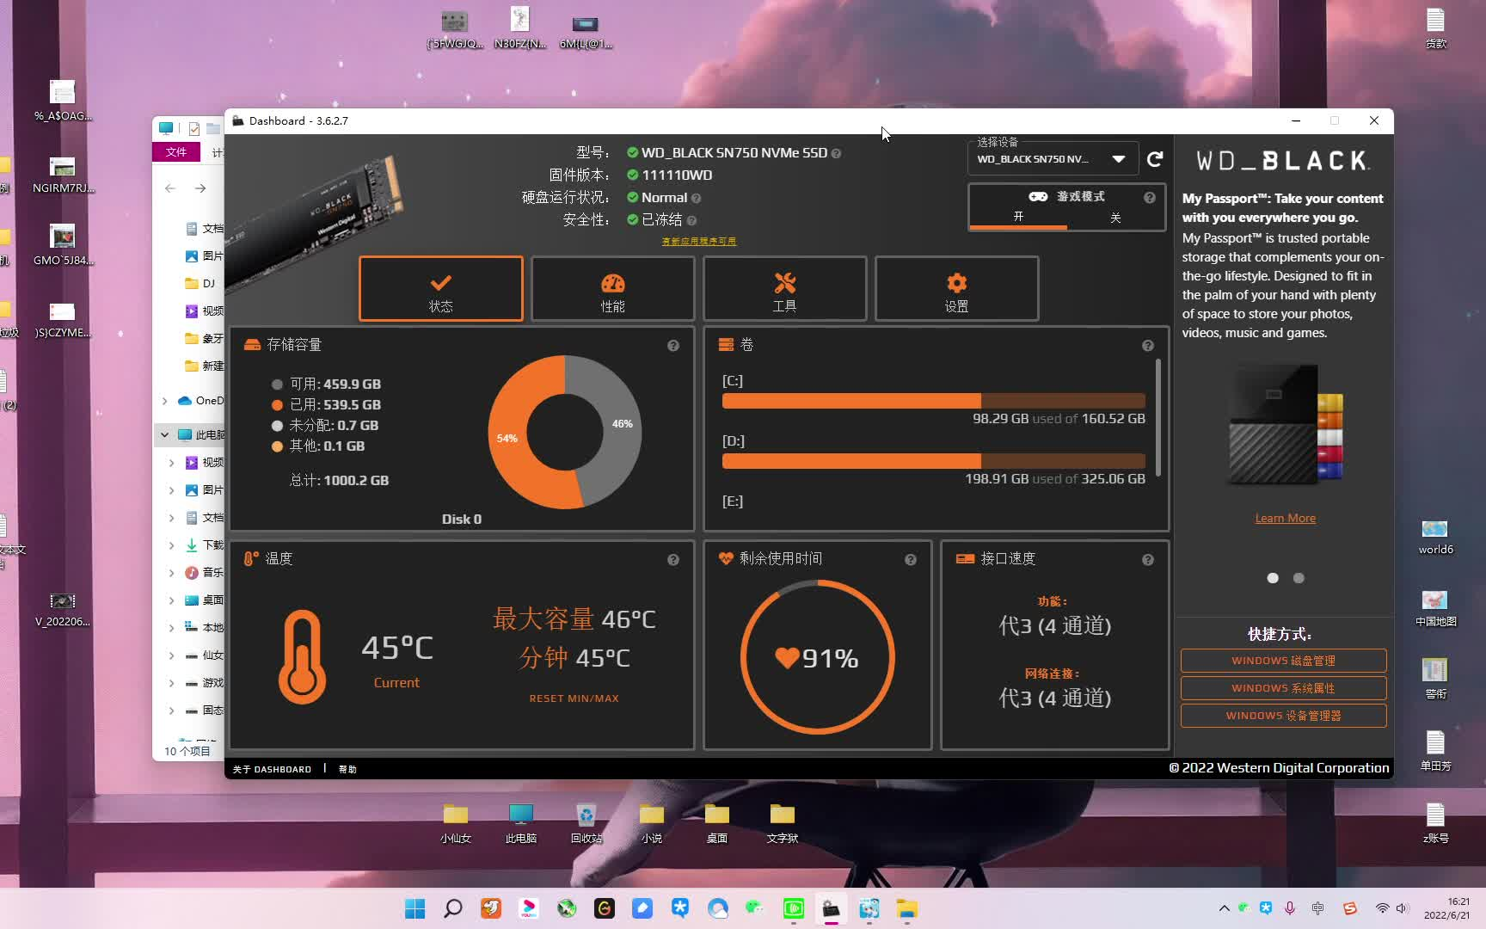1486x929 pixels.
Task: Switch to the 性能 performance tab
Action: (612, 289)
